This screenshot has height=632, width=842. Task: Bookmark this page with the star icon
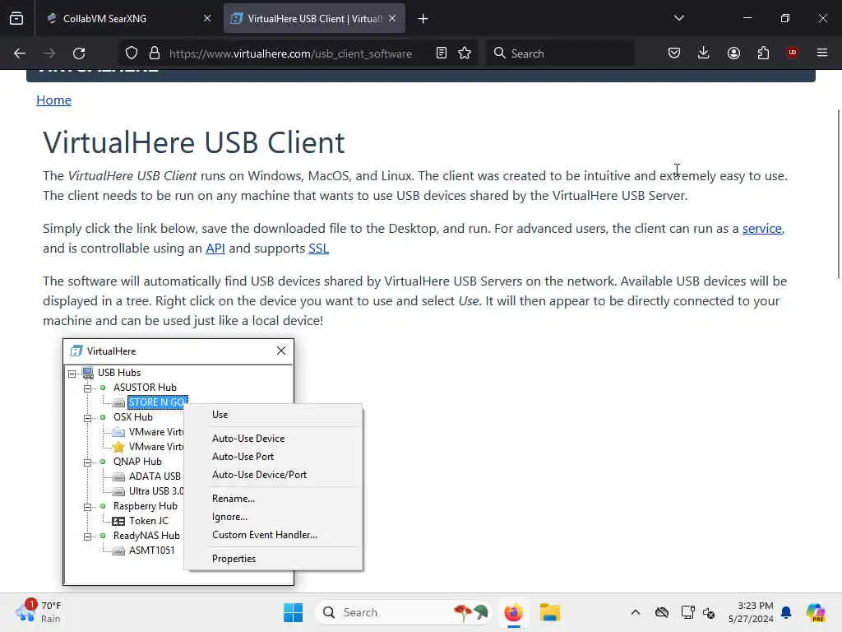coord(465,53)
